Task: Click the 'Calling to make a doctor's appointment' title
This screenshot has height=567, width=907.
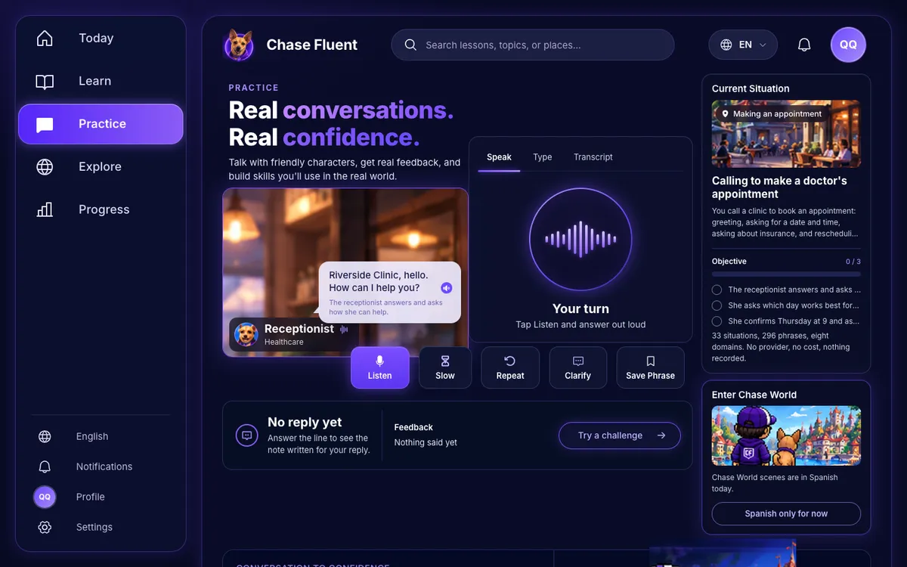Action: click(779, 187)
